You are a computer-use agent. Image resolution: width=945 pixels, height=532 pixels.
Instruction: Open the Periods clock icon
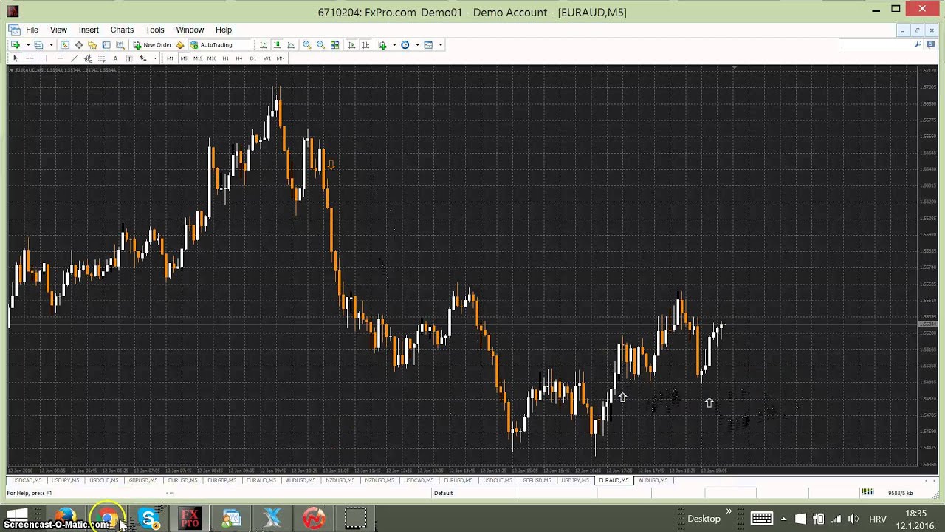(405, 45)
